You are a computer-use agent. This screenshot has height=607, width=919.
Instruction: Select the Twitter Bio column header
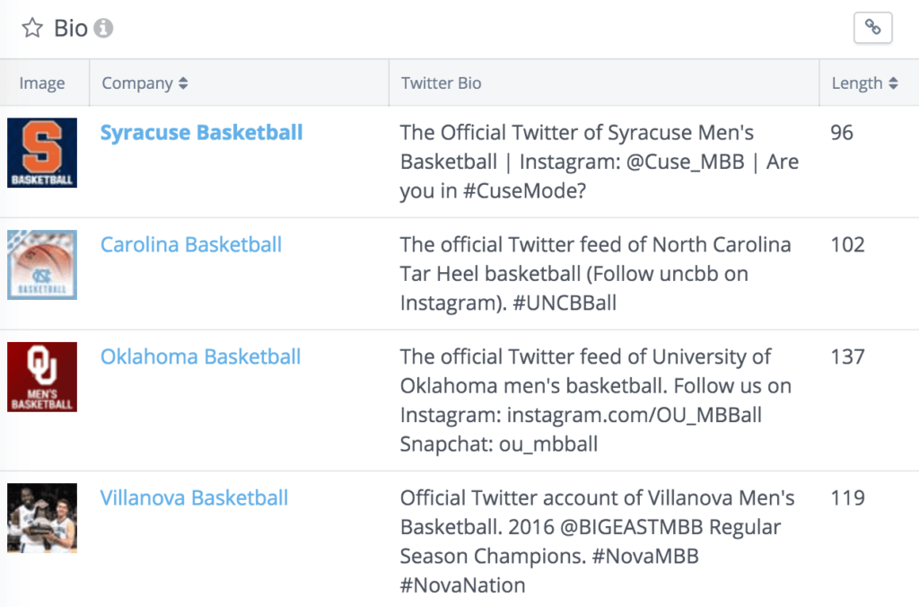click(442, 84)
